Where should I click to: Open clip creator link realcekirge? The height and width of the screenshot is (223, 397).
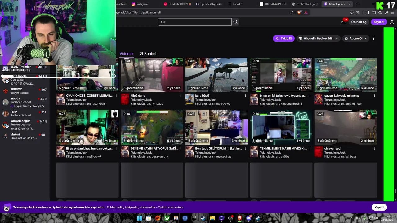pyautogui.click(x=222, y=156)
